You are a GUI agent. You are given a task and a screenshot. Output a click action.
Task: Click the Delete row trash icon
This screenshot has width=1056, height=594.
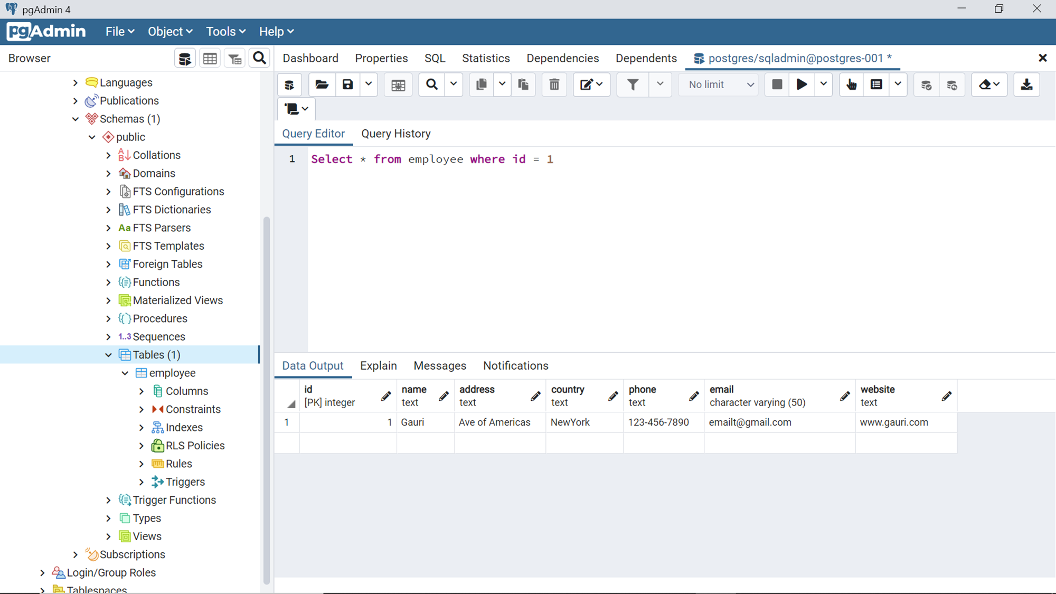coord(554,84)
